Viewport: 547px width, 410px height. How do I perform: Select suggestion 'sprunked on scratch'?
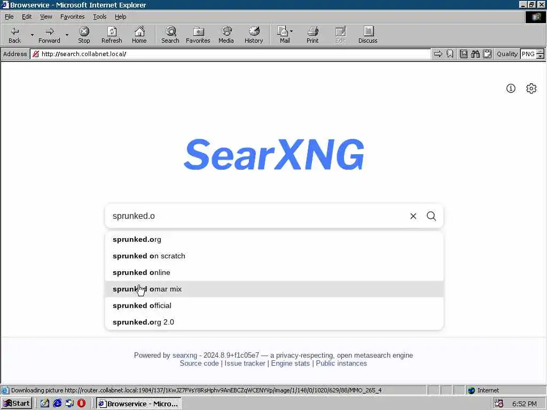tap(274, 256)
